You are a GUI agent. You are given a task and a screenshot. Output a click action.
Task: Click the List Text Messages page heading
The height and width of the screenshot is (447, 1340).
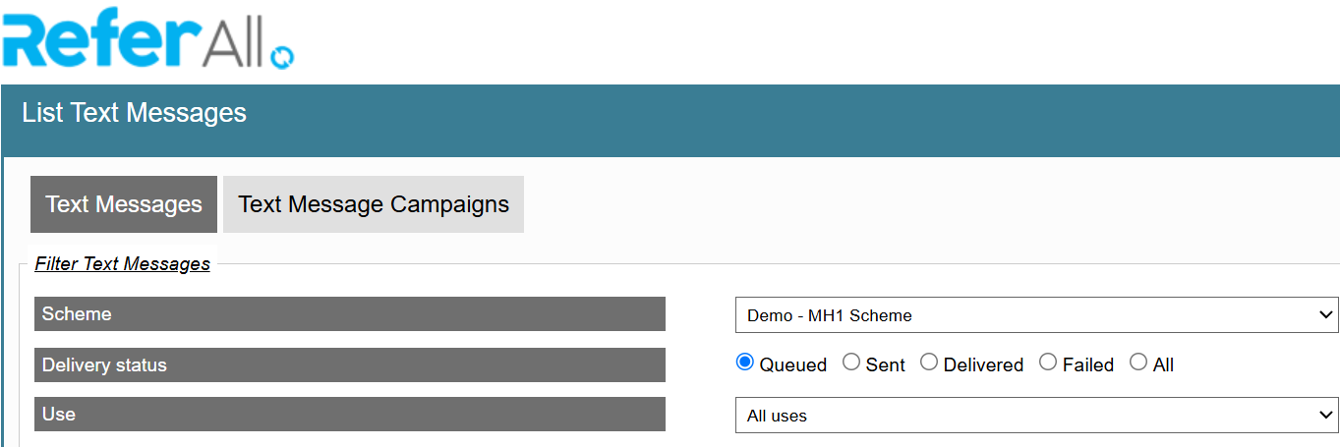(x=134, y=113)
